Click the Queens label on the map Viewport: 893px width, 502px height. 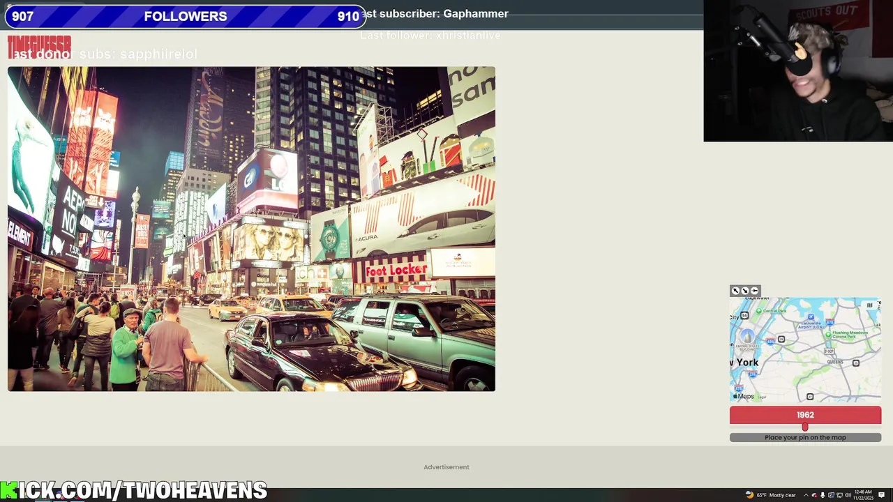point(835,362)
